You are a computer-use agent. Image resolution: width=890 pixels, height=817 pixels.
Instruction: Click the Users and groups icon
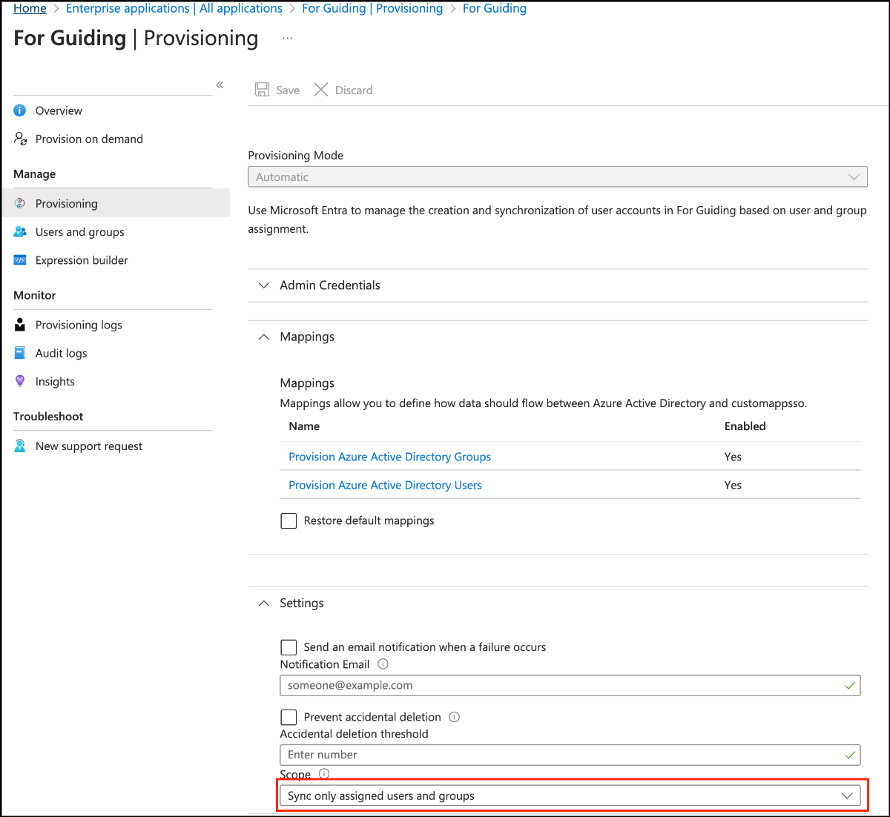coord(20,232)
